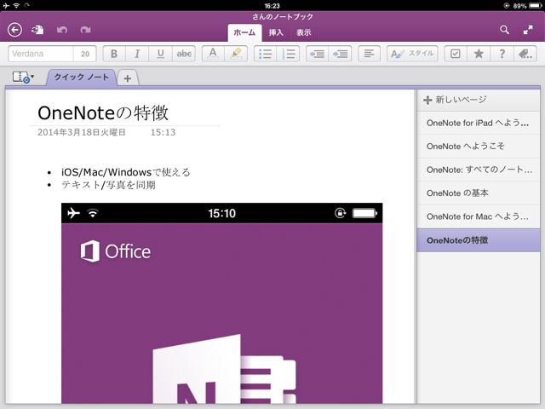The image size is (545, 409).
Task: Tap the date 2014年3月18日火曜日
Action: point(82,133)
